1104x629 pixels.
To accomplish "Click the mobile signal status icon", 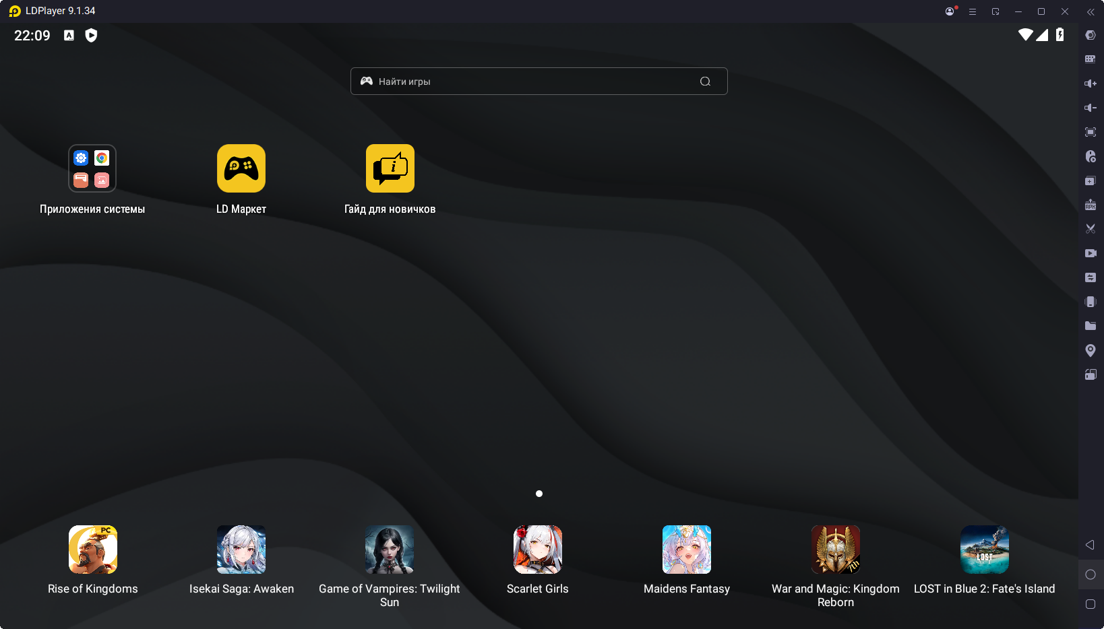I will (x=1042, y=35).
